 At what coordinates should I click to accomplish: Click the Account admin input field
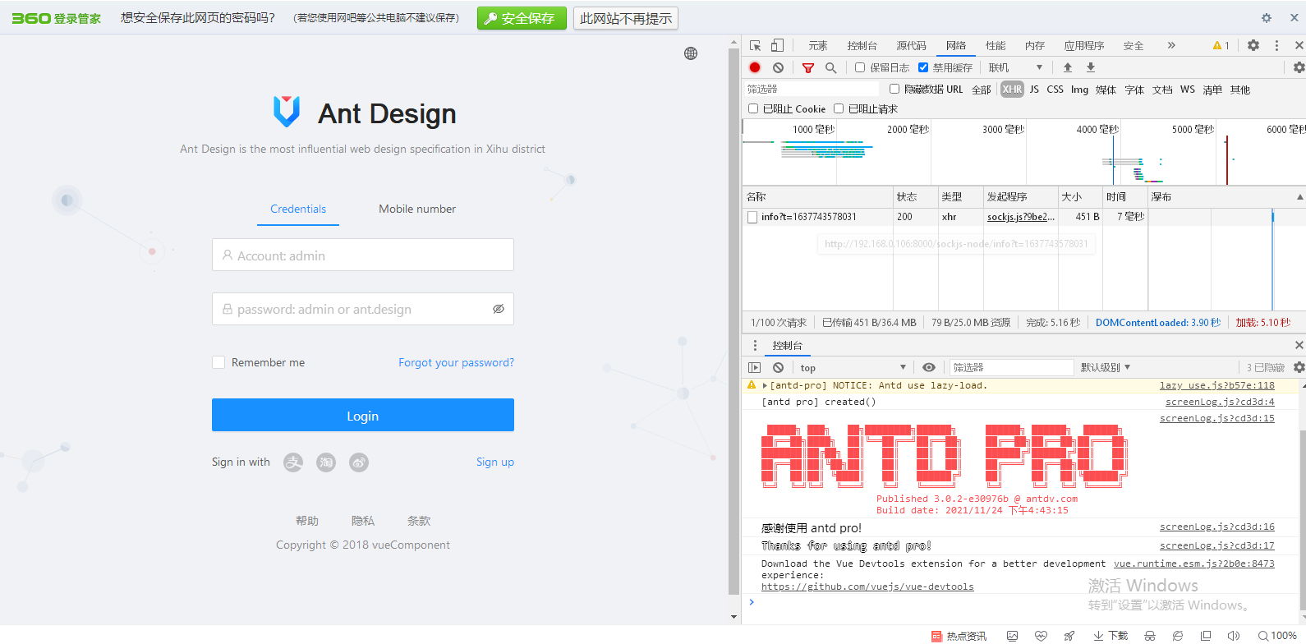363,255
